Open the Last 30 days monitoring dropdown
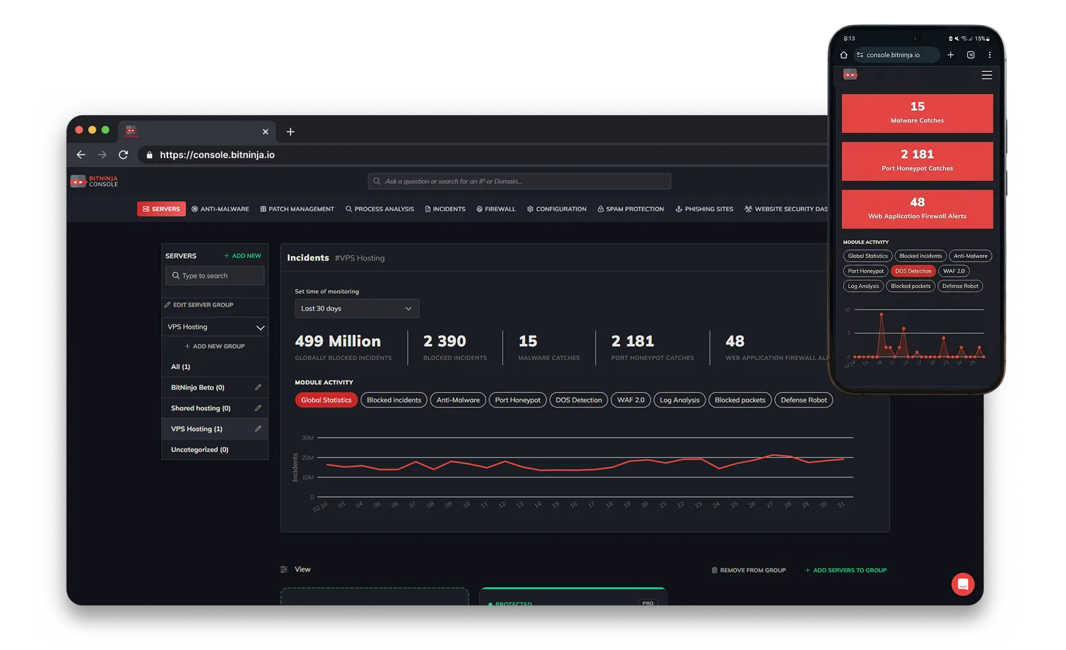The height and width of the screenshot is (650, 1066). [357, 308]
